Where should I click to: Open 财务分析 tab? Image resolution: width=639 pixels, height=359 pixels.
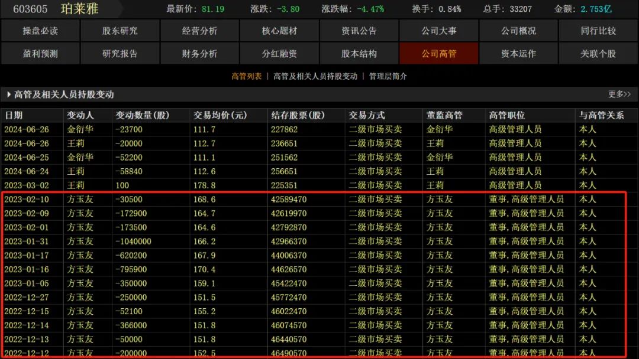point(199,54)
